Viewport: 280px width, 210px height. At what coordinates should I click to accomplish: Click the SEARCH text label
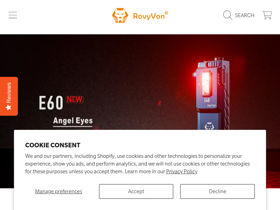click(244, 15)
